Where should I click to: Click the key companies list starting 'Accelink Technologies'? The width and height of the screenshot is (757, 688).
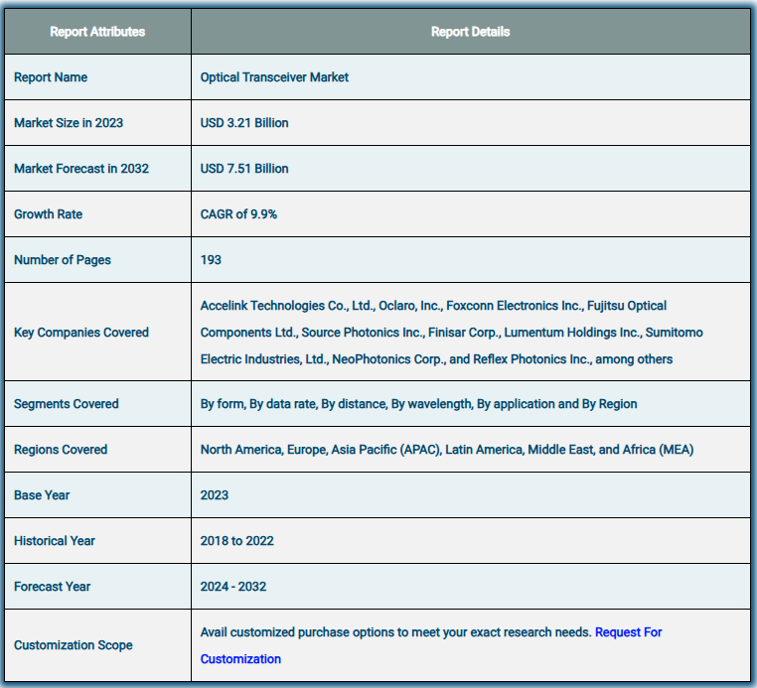(451, 333)
